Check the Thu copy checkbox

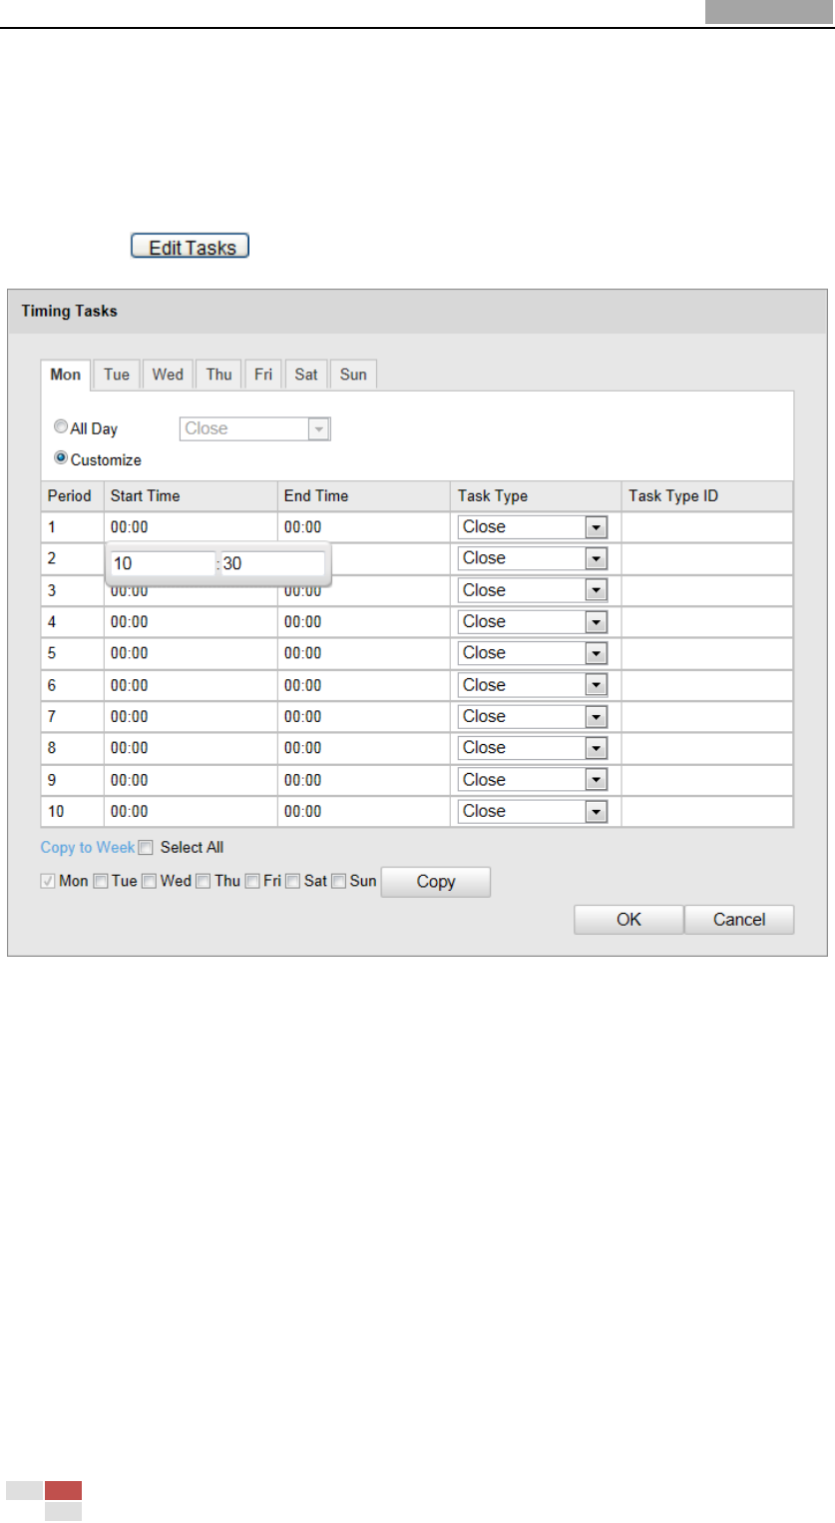pos(203,882)
